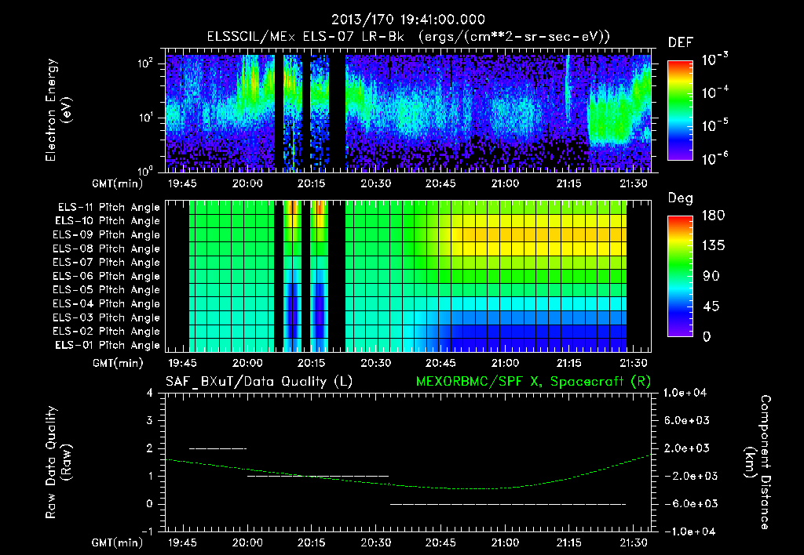Click the data quality level 2 line segment

(x=218, y=449)
